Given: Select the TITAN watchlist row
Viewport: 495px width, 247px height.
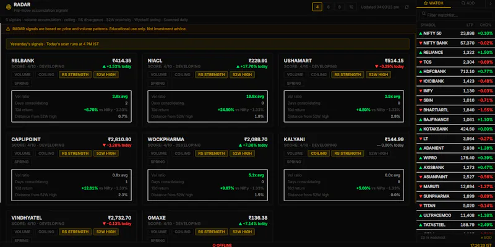Looking at the screenshot, I should (456, 206).
